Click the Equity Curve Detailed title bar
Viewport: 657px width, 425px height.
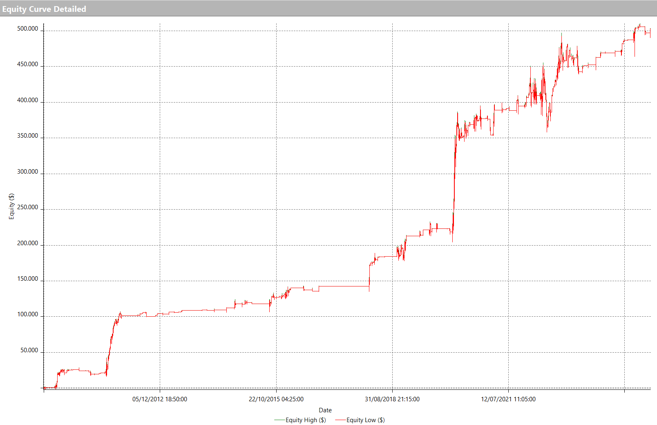click(44, 9)
